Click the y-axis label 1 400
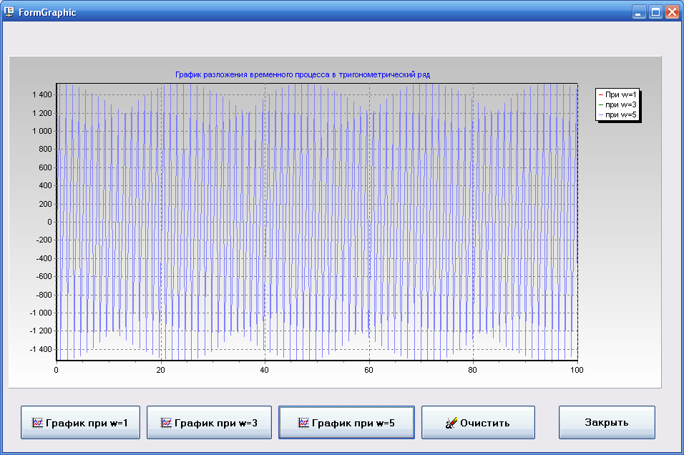The width and height of the screenshot is (684, 455). point(42,94)
